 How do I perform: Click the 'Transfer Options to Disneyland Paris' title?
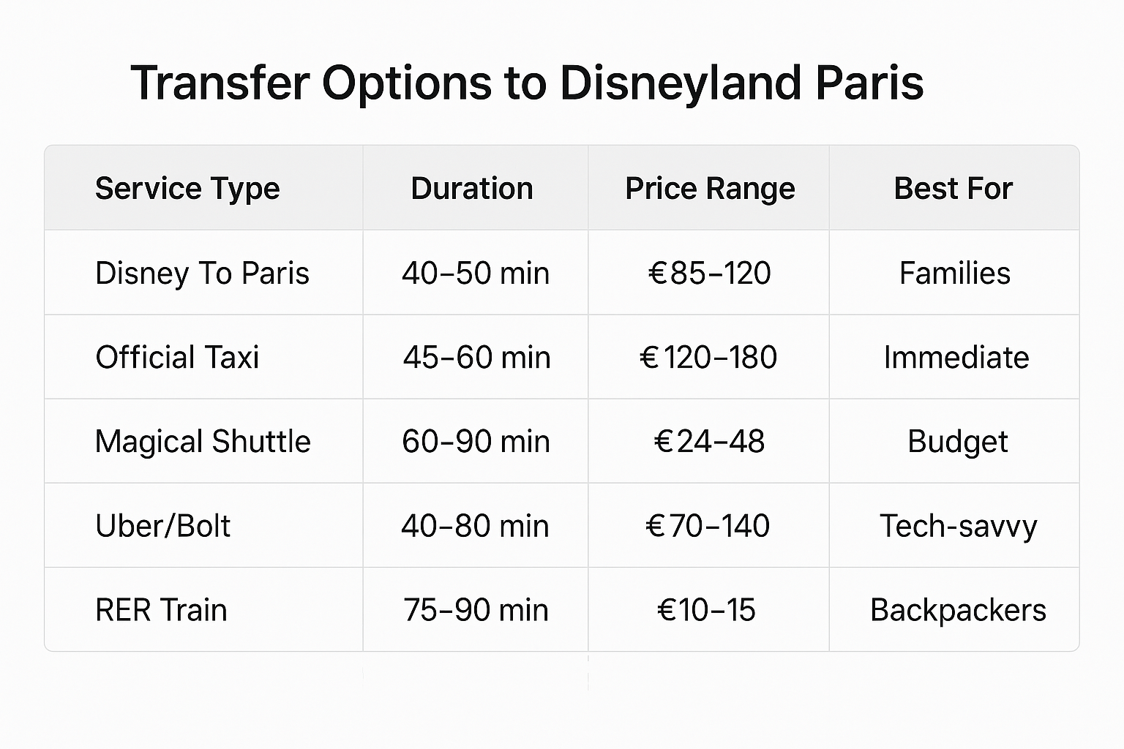click(527, 83)
